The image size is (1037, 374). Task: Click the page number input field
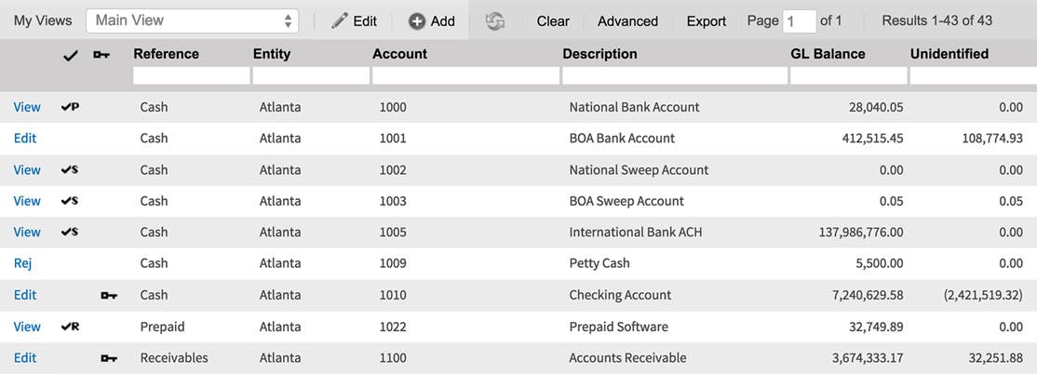point(799,21)
